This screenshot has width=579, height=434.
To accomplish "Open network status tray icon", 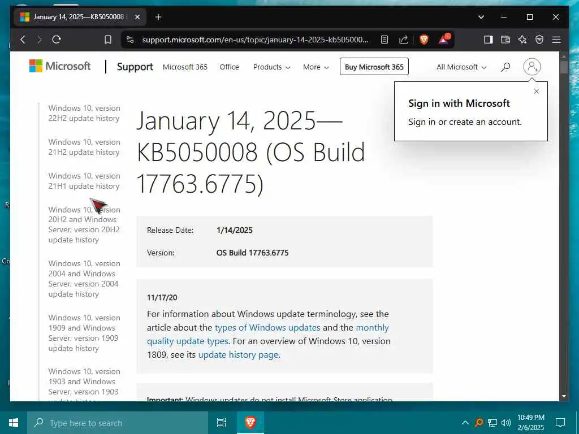I will [492, 423].
